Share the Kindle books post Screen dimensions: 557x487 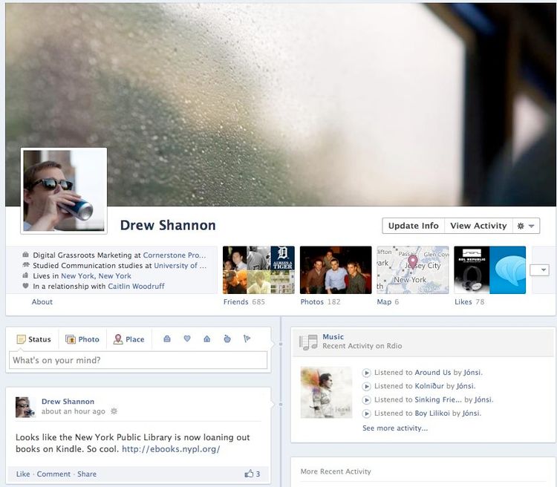coord(87,474)
